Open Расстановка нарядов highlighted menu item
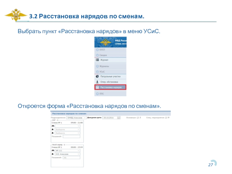Image resolution: width=232 pixels, height=174 pixels. click(x=110, y=87)
